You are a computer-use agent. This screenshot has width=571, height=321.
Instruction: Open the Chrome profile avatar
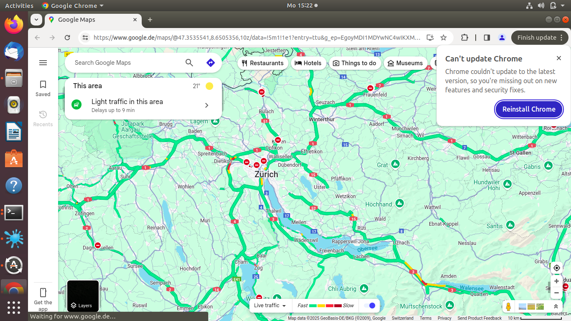click(502, 38)
